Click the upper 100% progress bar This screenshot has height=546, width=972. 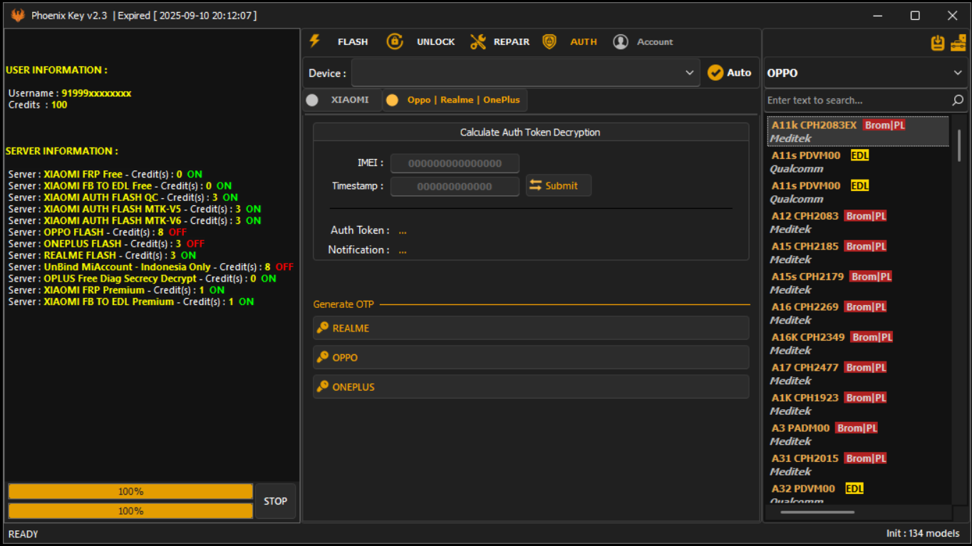[130, 492]
